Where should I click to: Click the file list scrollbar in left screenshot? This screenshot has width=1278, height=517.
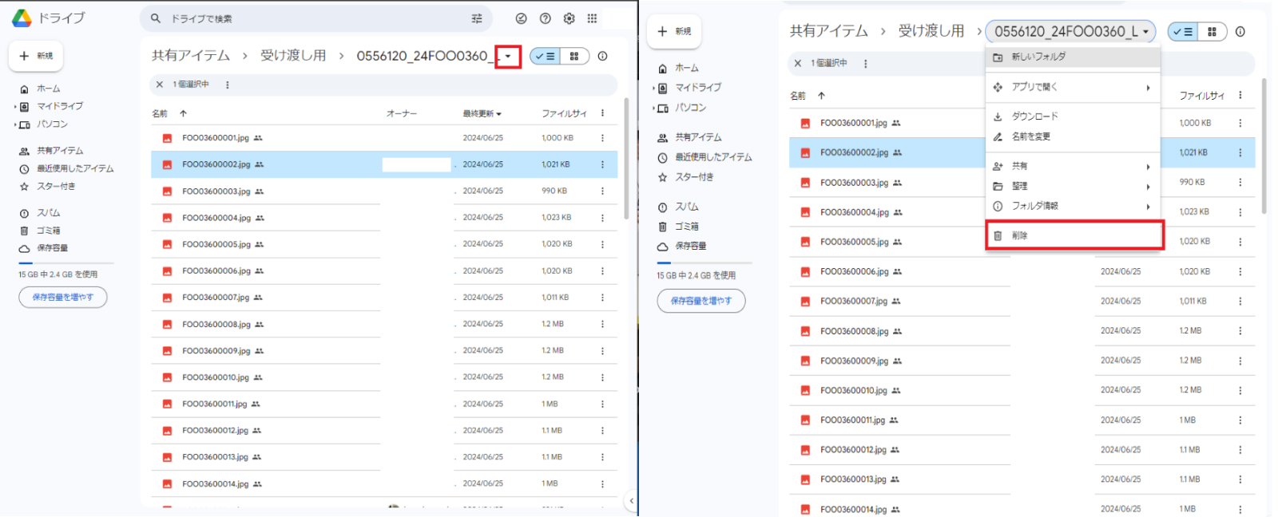(x=626, y=158)
